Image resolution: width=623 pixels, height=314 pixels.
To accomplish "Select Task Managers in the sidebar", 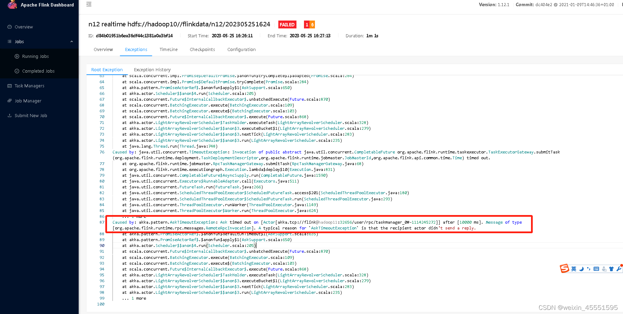I will pyautogui.click(x=30, y=86).
